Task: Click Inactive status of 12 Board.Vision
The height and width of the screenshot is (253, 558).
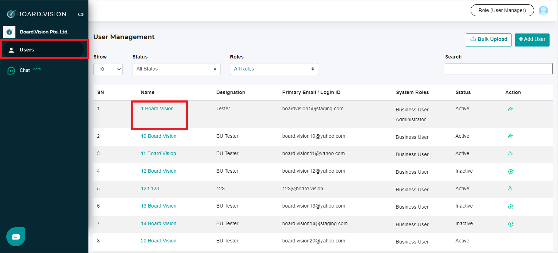Action: tap(464, 171)
